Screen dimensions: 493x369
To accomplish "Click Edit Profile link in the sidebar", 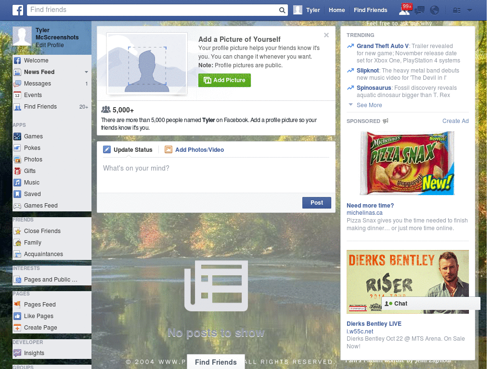I will [x=50, y=45].
